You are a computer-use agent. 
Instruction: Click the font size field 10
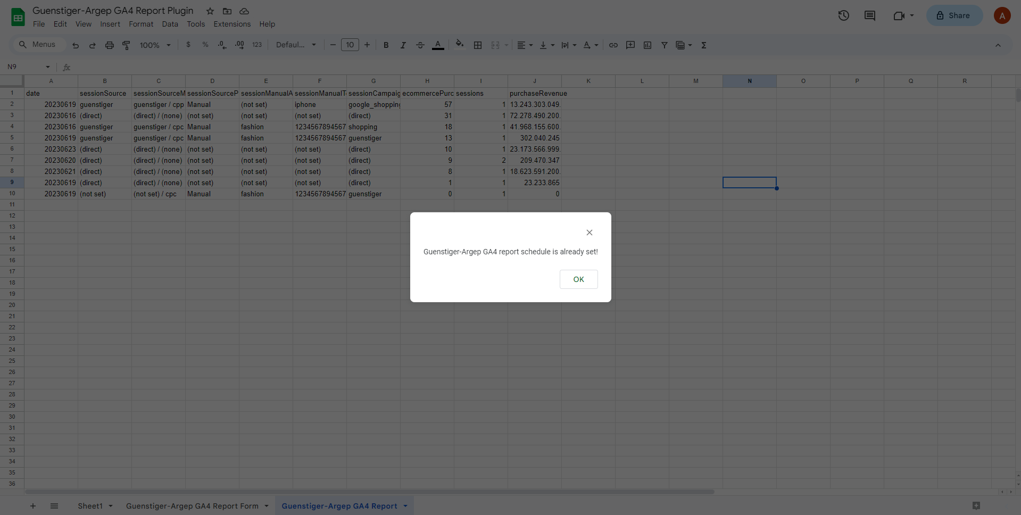pyautogui.click(x=350, y=45)
